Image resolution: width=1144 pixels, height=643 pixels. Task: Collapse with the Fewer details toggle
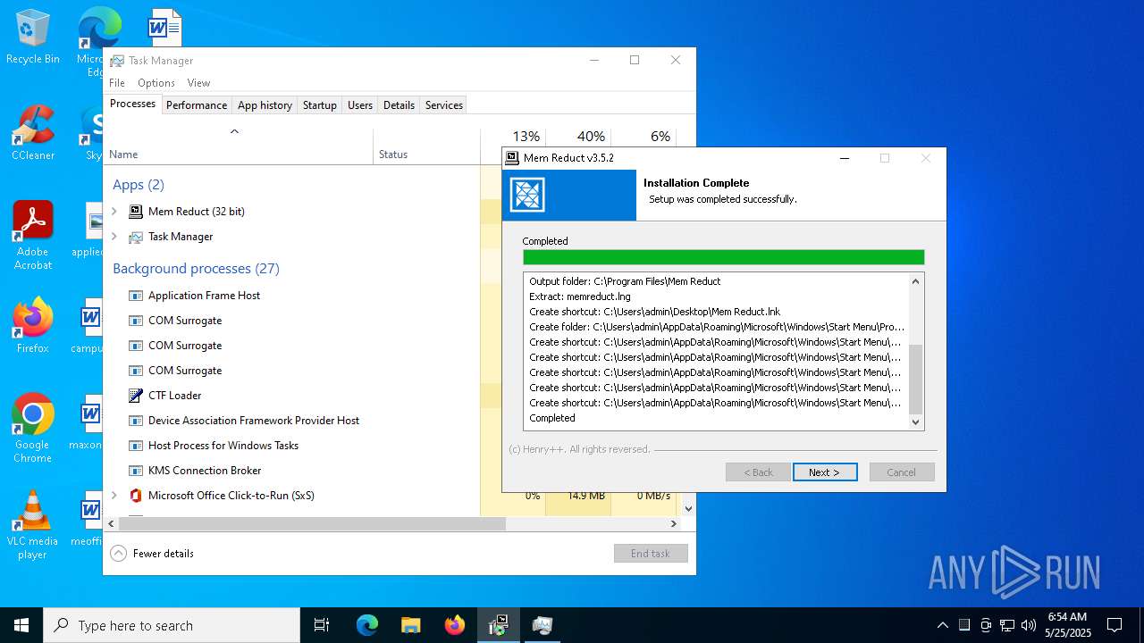pos(152,554)
